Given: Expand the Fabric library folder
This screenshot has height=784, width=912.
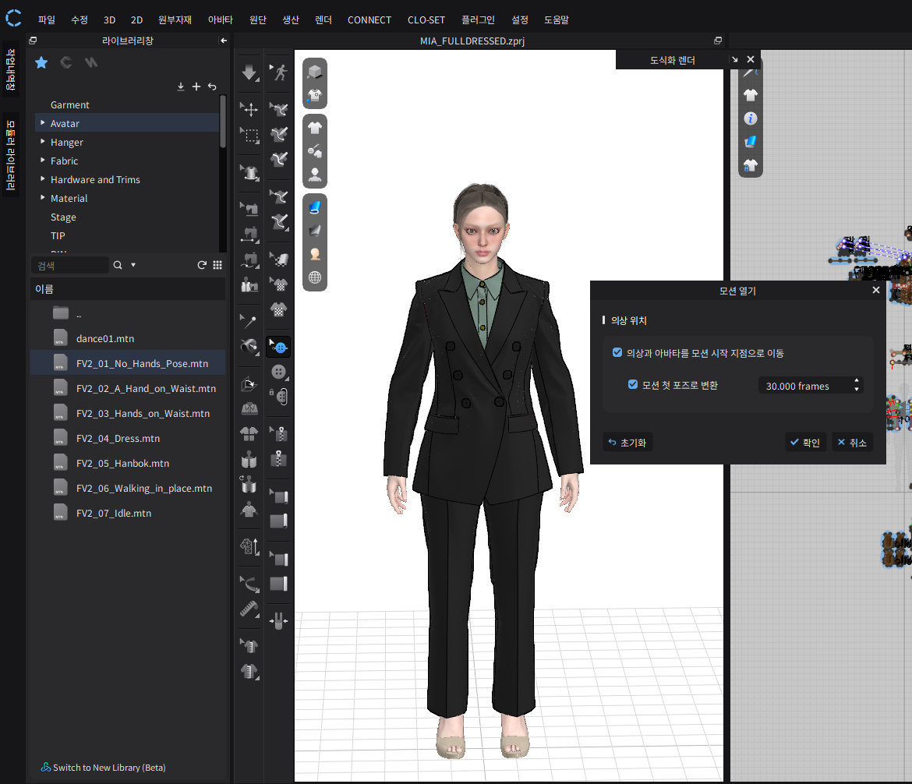Looking at the screenshot, I should pyautogui.click(x=43, y=161).
